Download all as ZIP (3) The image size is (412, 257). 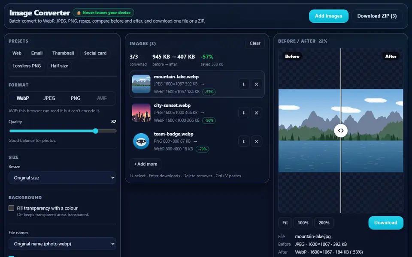377,16
